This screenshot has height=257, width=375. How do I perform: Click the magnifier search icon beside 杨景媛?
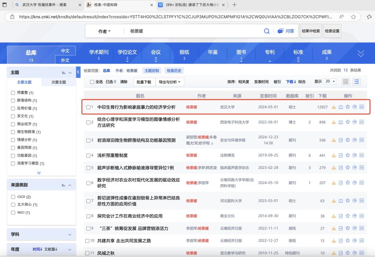coord(267,31)
